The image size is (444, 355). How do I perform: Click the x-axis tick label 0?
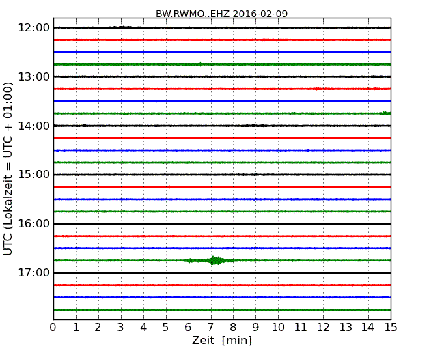point(53,328)
